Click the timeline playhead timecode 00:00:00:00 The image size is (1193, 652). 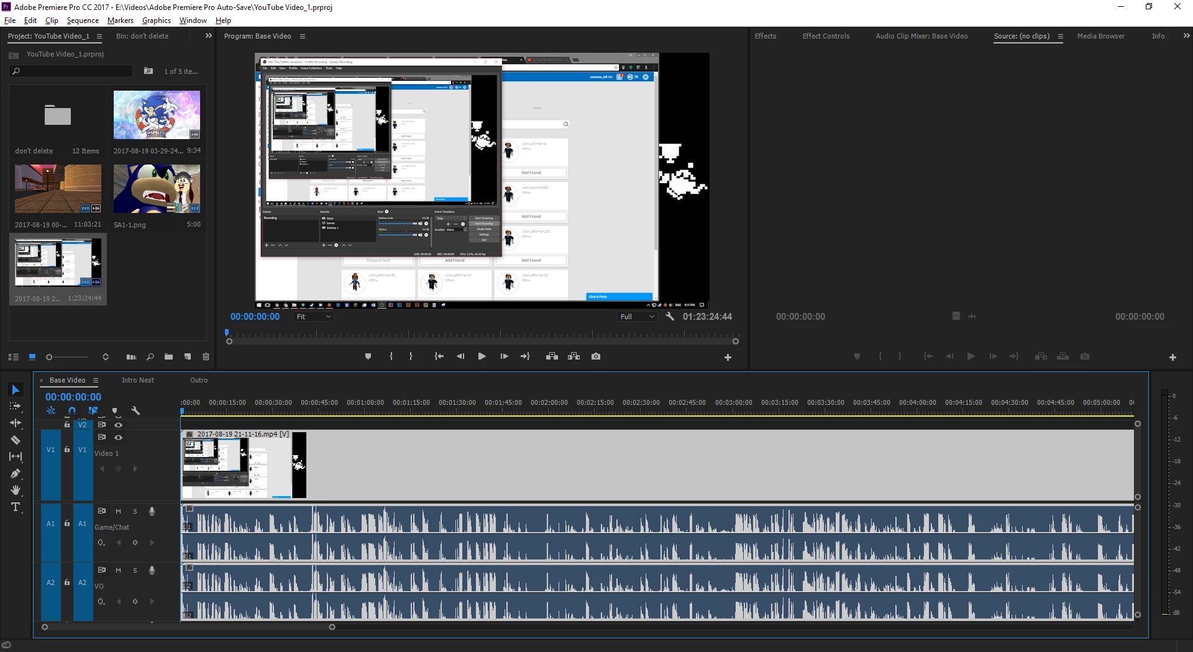(73, 397)
